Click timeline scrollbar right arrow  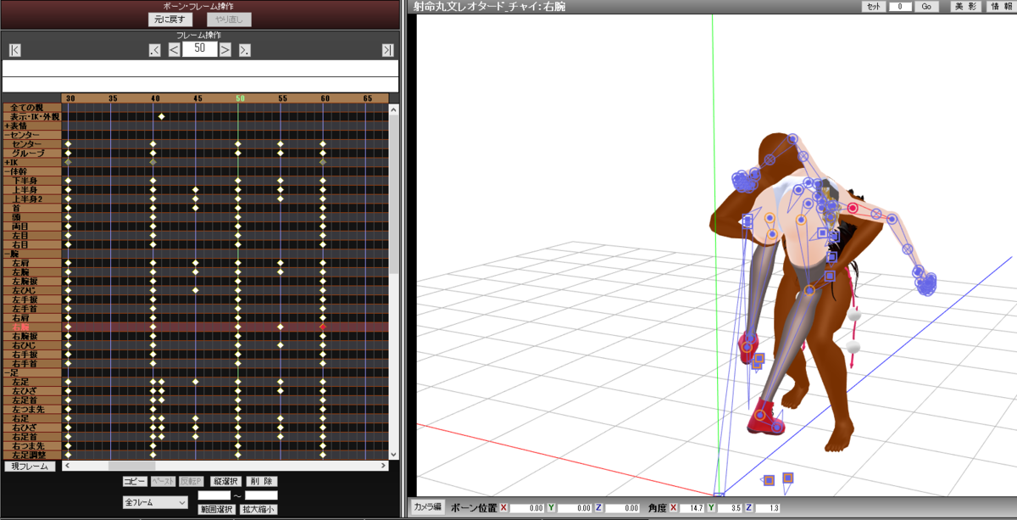click(382, 466)
